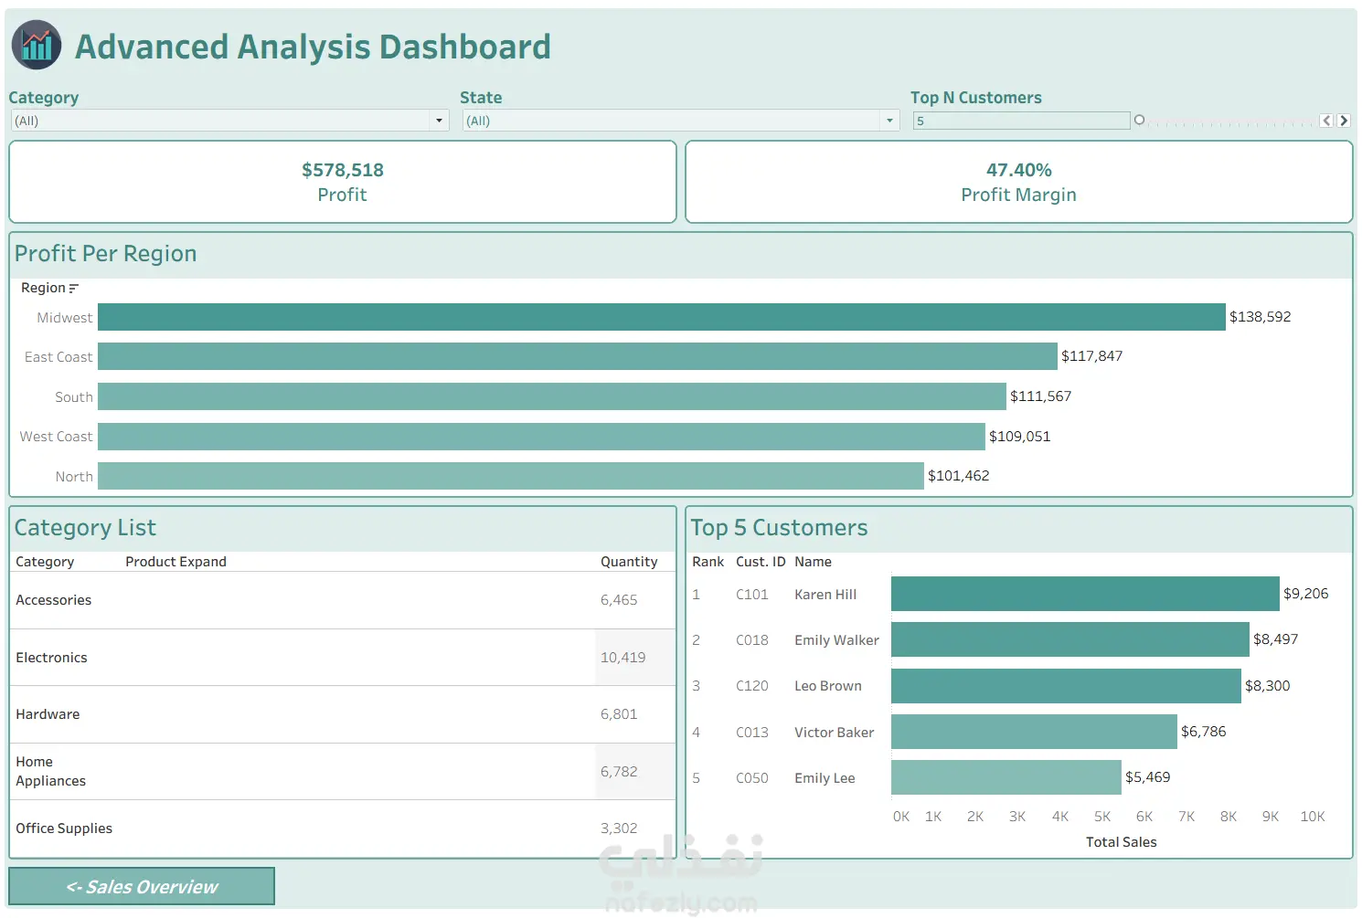Click Emily Lee's sales bar
This screenshot has height=918, width=1362.
1006,777
